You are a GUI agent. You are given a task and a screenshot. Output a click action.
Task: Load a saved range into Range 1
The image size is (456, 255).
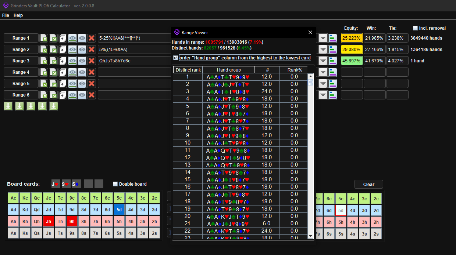(44, 38)
